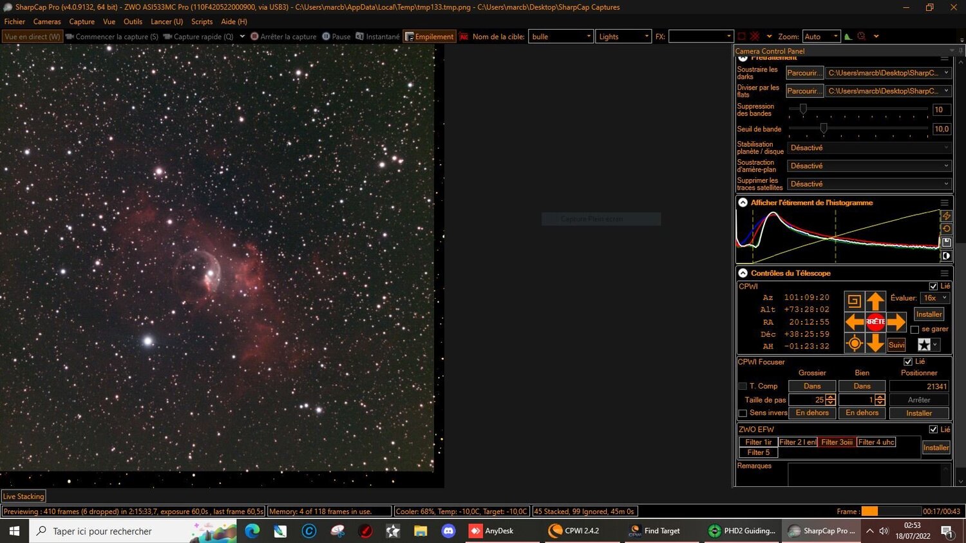Click the half-circle contrast icon beside histogram
Screen dimensions: 966x543
tap(946, 256)
